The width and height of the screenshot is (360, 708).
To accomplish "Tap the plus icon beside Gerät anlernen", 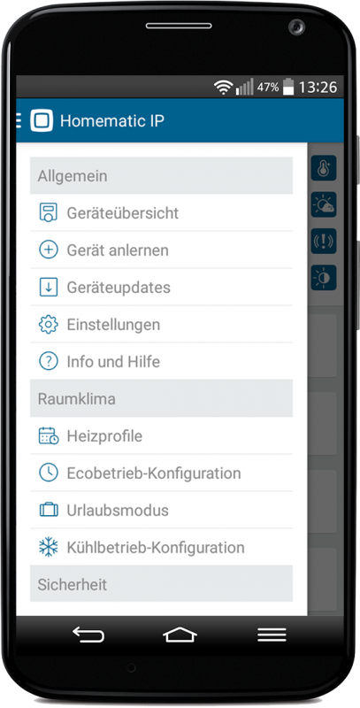I will coord(49,250).
